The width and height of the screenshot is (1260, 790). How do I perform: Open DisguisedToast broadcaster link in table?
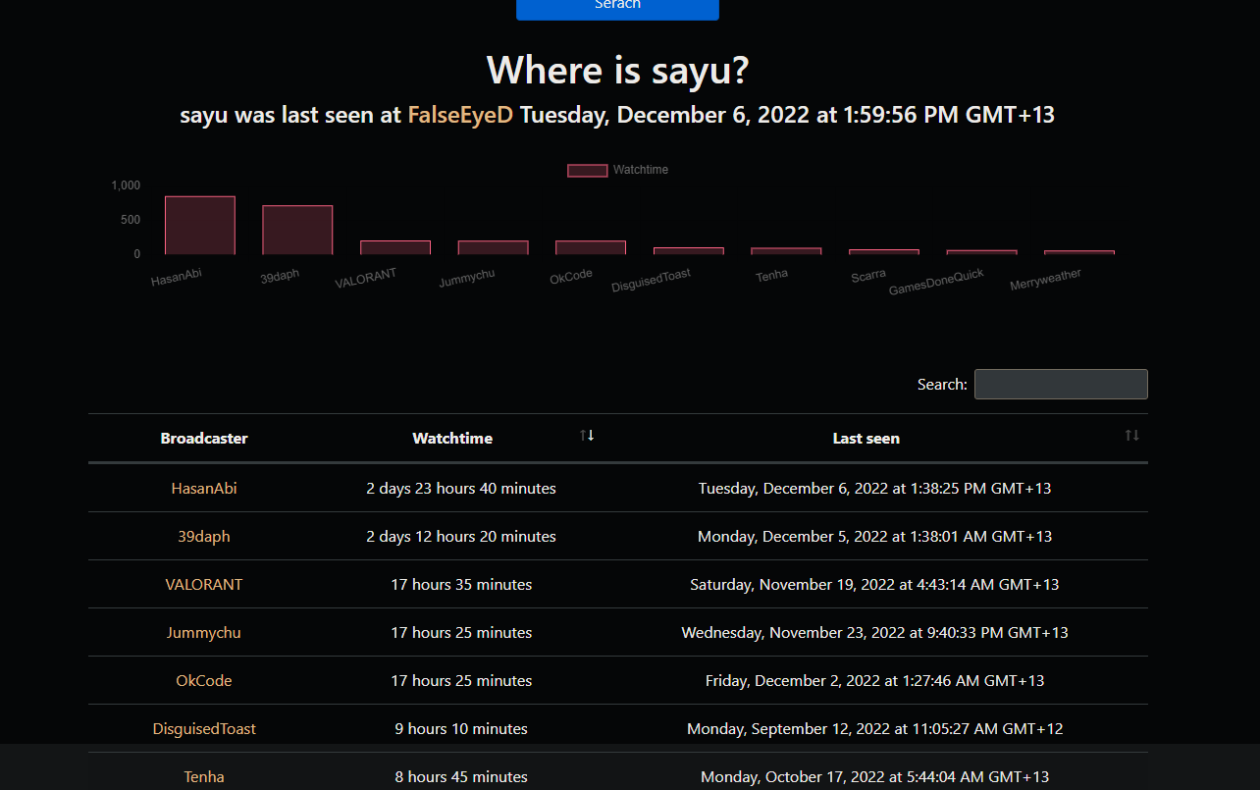pyautogui.click(x=204, y=728)
